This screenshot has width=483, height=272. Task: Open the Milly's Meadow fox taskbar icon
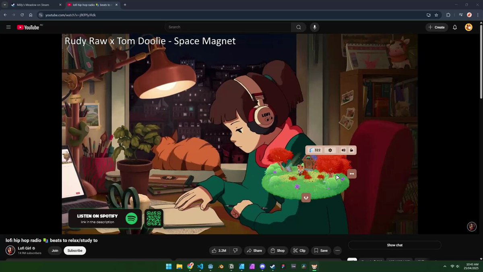click(x=314, y=266)
